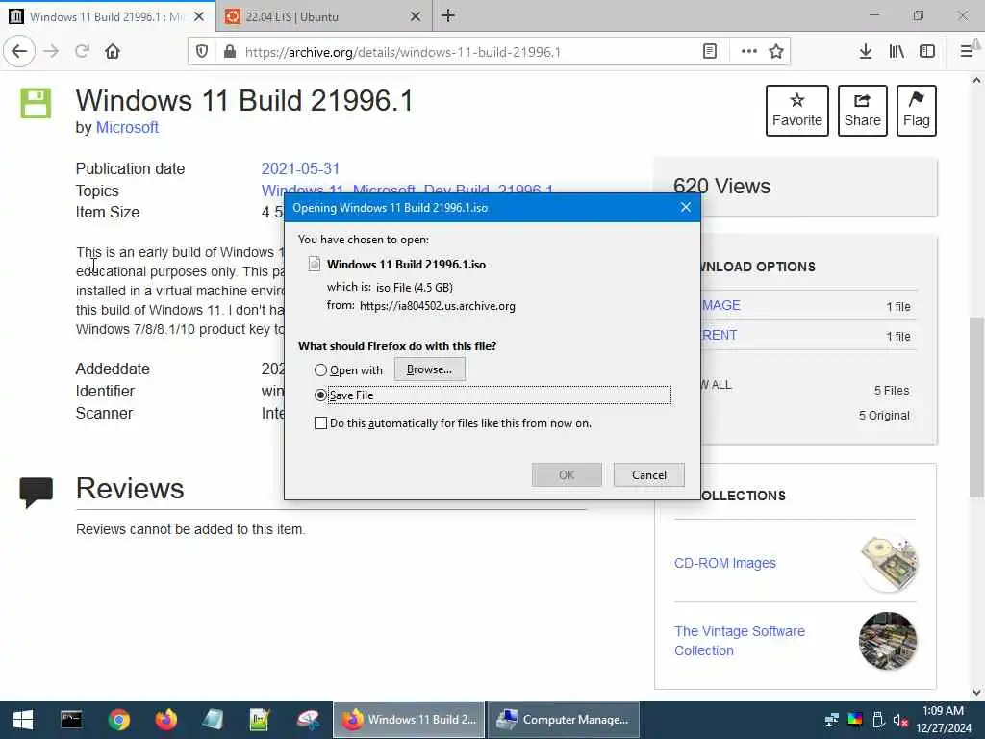Screen dimensions: 985x739
Task: Close the 22.04 LTS Ubuntu tab
Action: pyautogui.click(x=416, y=16)
